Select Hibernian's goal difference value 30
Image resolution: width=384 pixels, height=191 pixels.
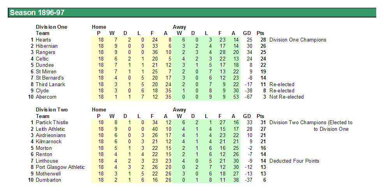249,46
